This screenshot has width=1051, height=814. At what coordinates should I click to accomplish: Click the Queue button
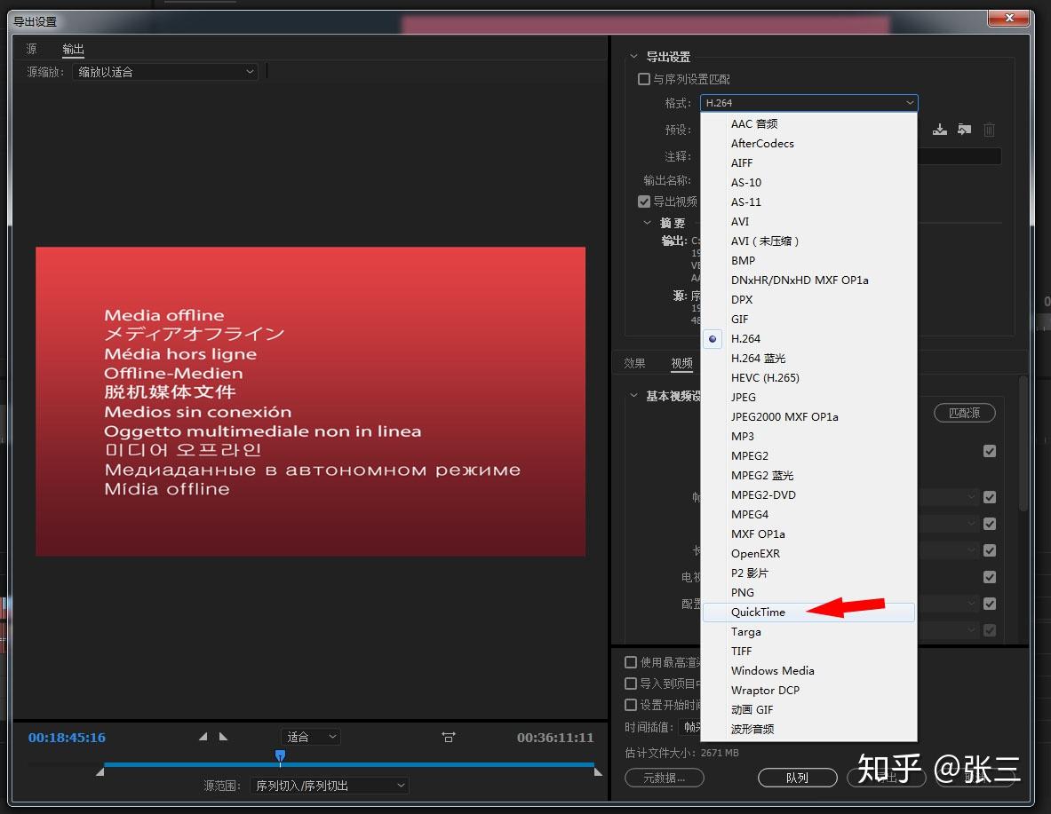[x=797, y=778]
